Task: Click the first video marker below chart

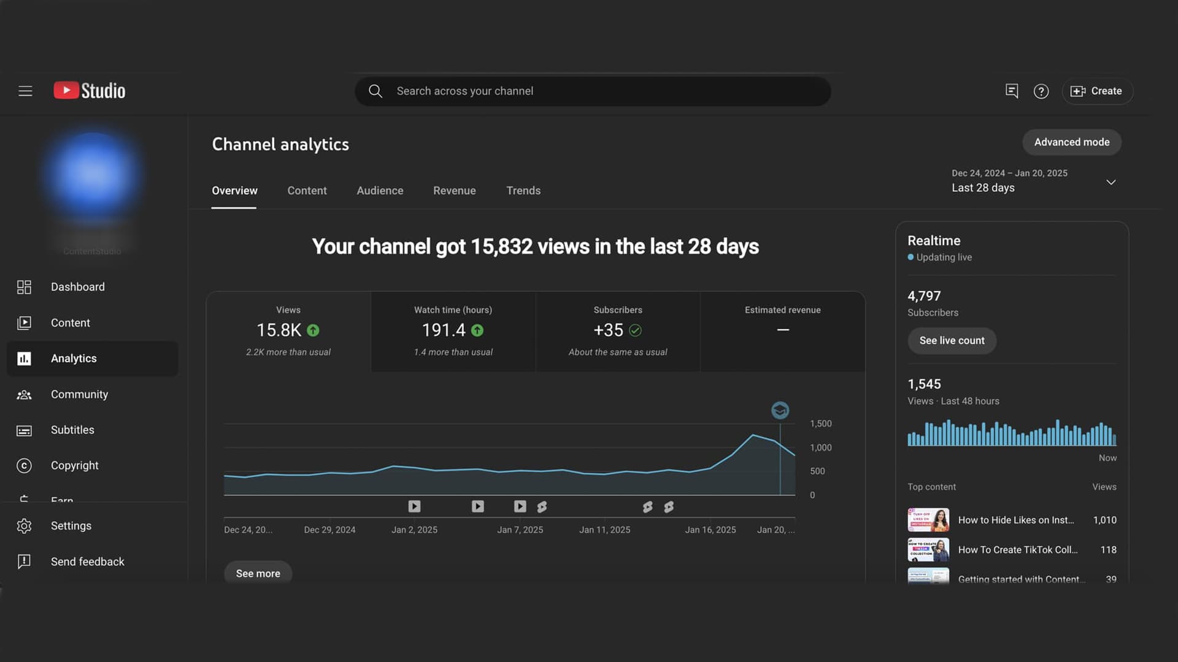Action: 415,506
